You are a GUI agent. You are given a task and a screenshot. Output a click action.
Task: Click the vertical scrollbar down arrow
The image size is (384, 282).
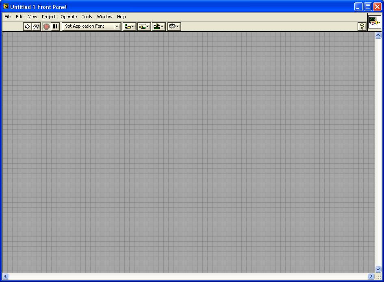tap(378, 269)
